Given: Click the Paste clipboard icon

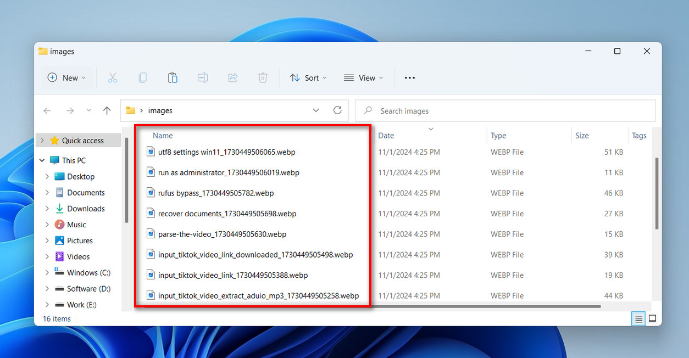Looking at the screenshot, I should coord(173,78).
